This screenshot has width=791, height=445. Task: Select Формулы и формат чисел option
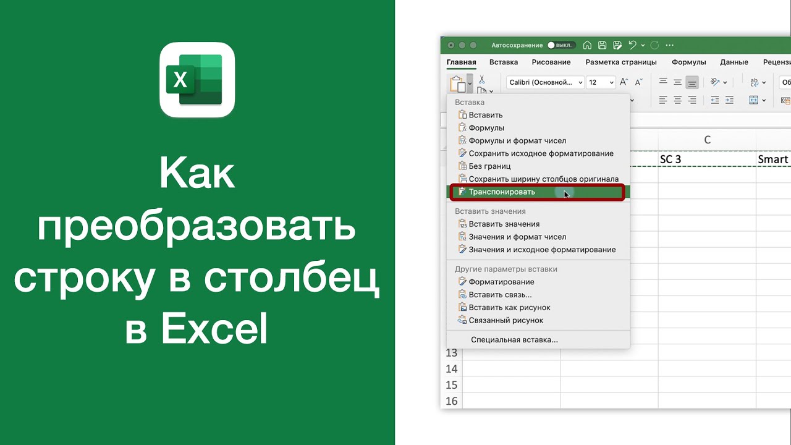pos(538,140)
